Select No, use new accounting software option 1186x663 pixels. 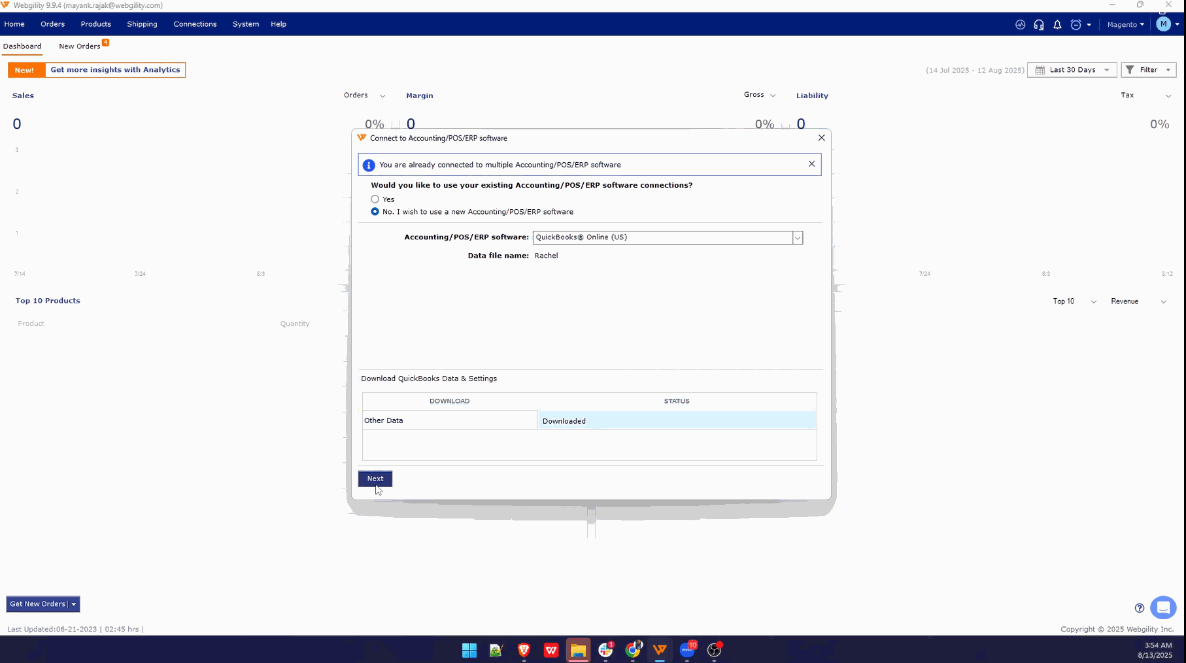(x=375, y=212)
